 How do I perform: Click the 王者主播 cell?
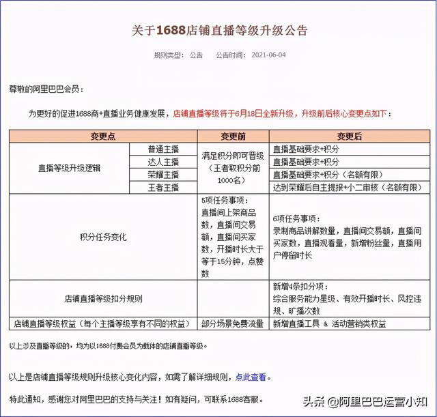[163, 188]
